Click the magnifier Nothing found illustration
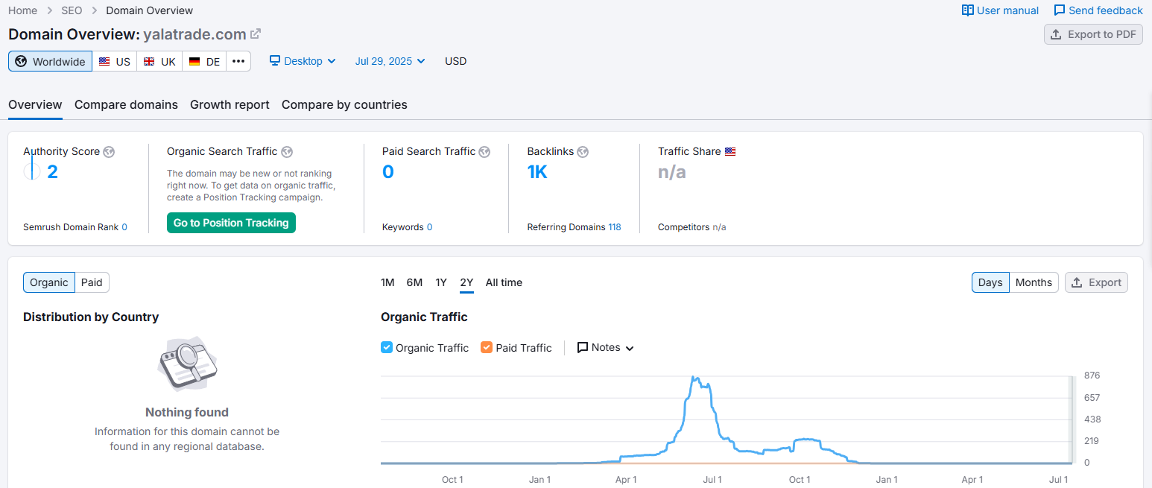This screenshot has width=1152, height=488. (187, 364)
